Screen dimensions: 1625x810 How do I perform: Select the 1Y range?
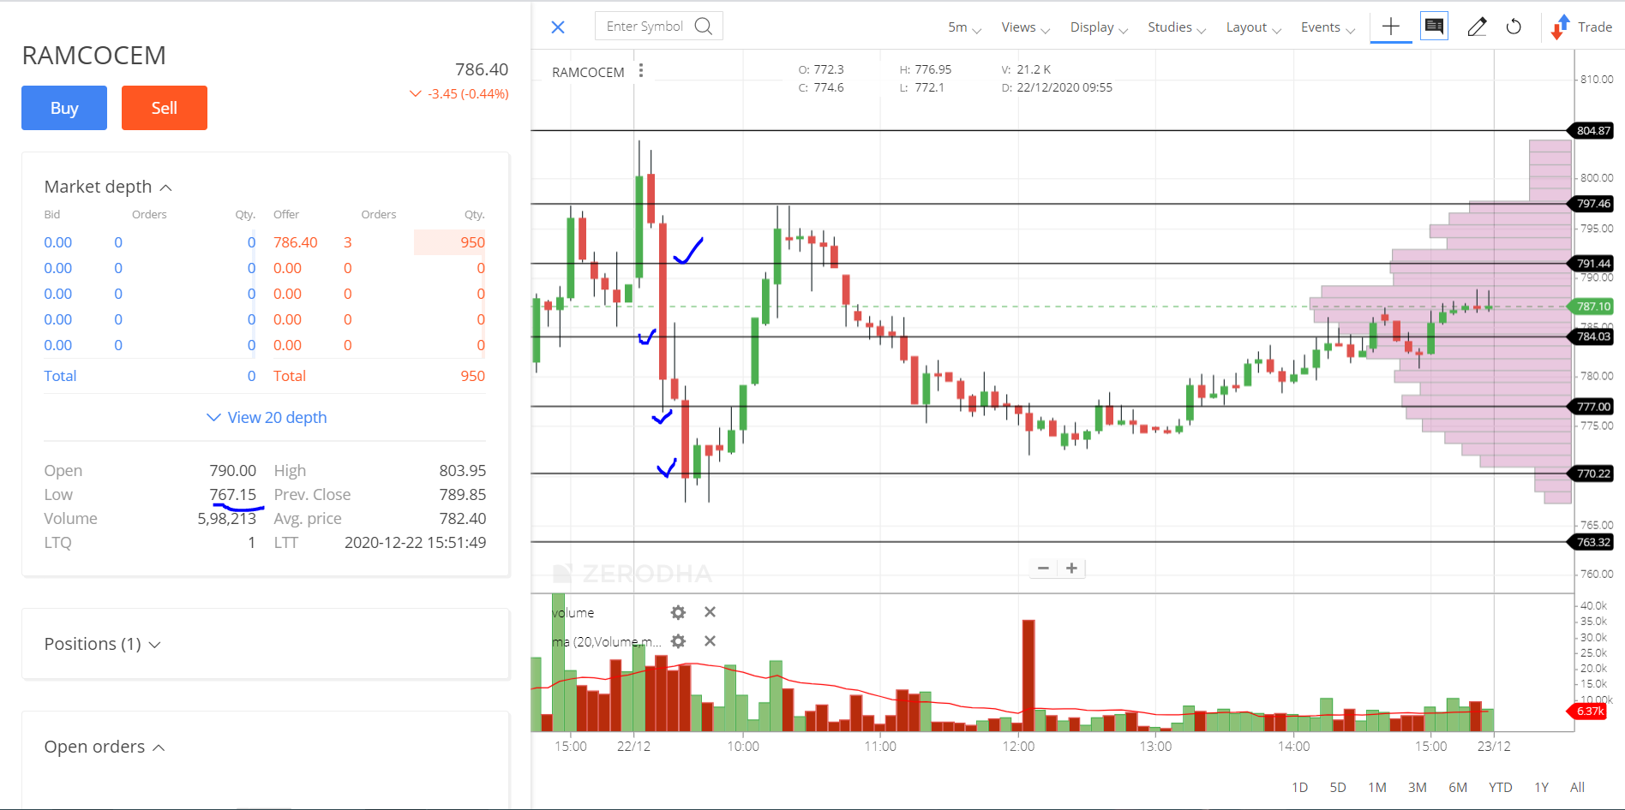click(x=1542, y=787)
